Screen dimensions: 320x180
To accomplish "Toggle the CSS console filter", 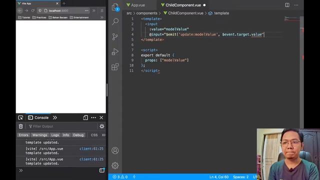I will [x=94, y=135].
